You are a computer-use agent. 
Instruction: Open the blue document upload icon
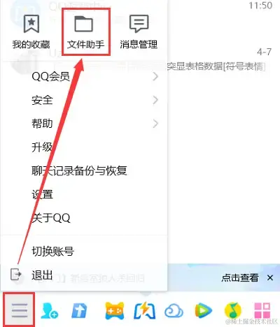[x=79, y=311]
